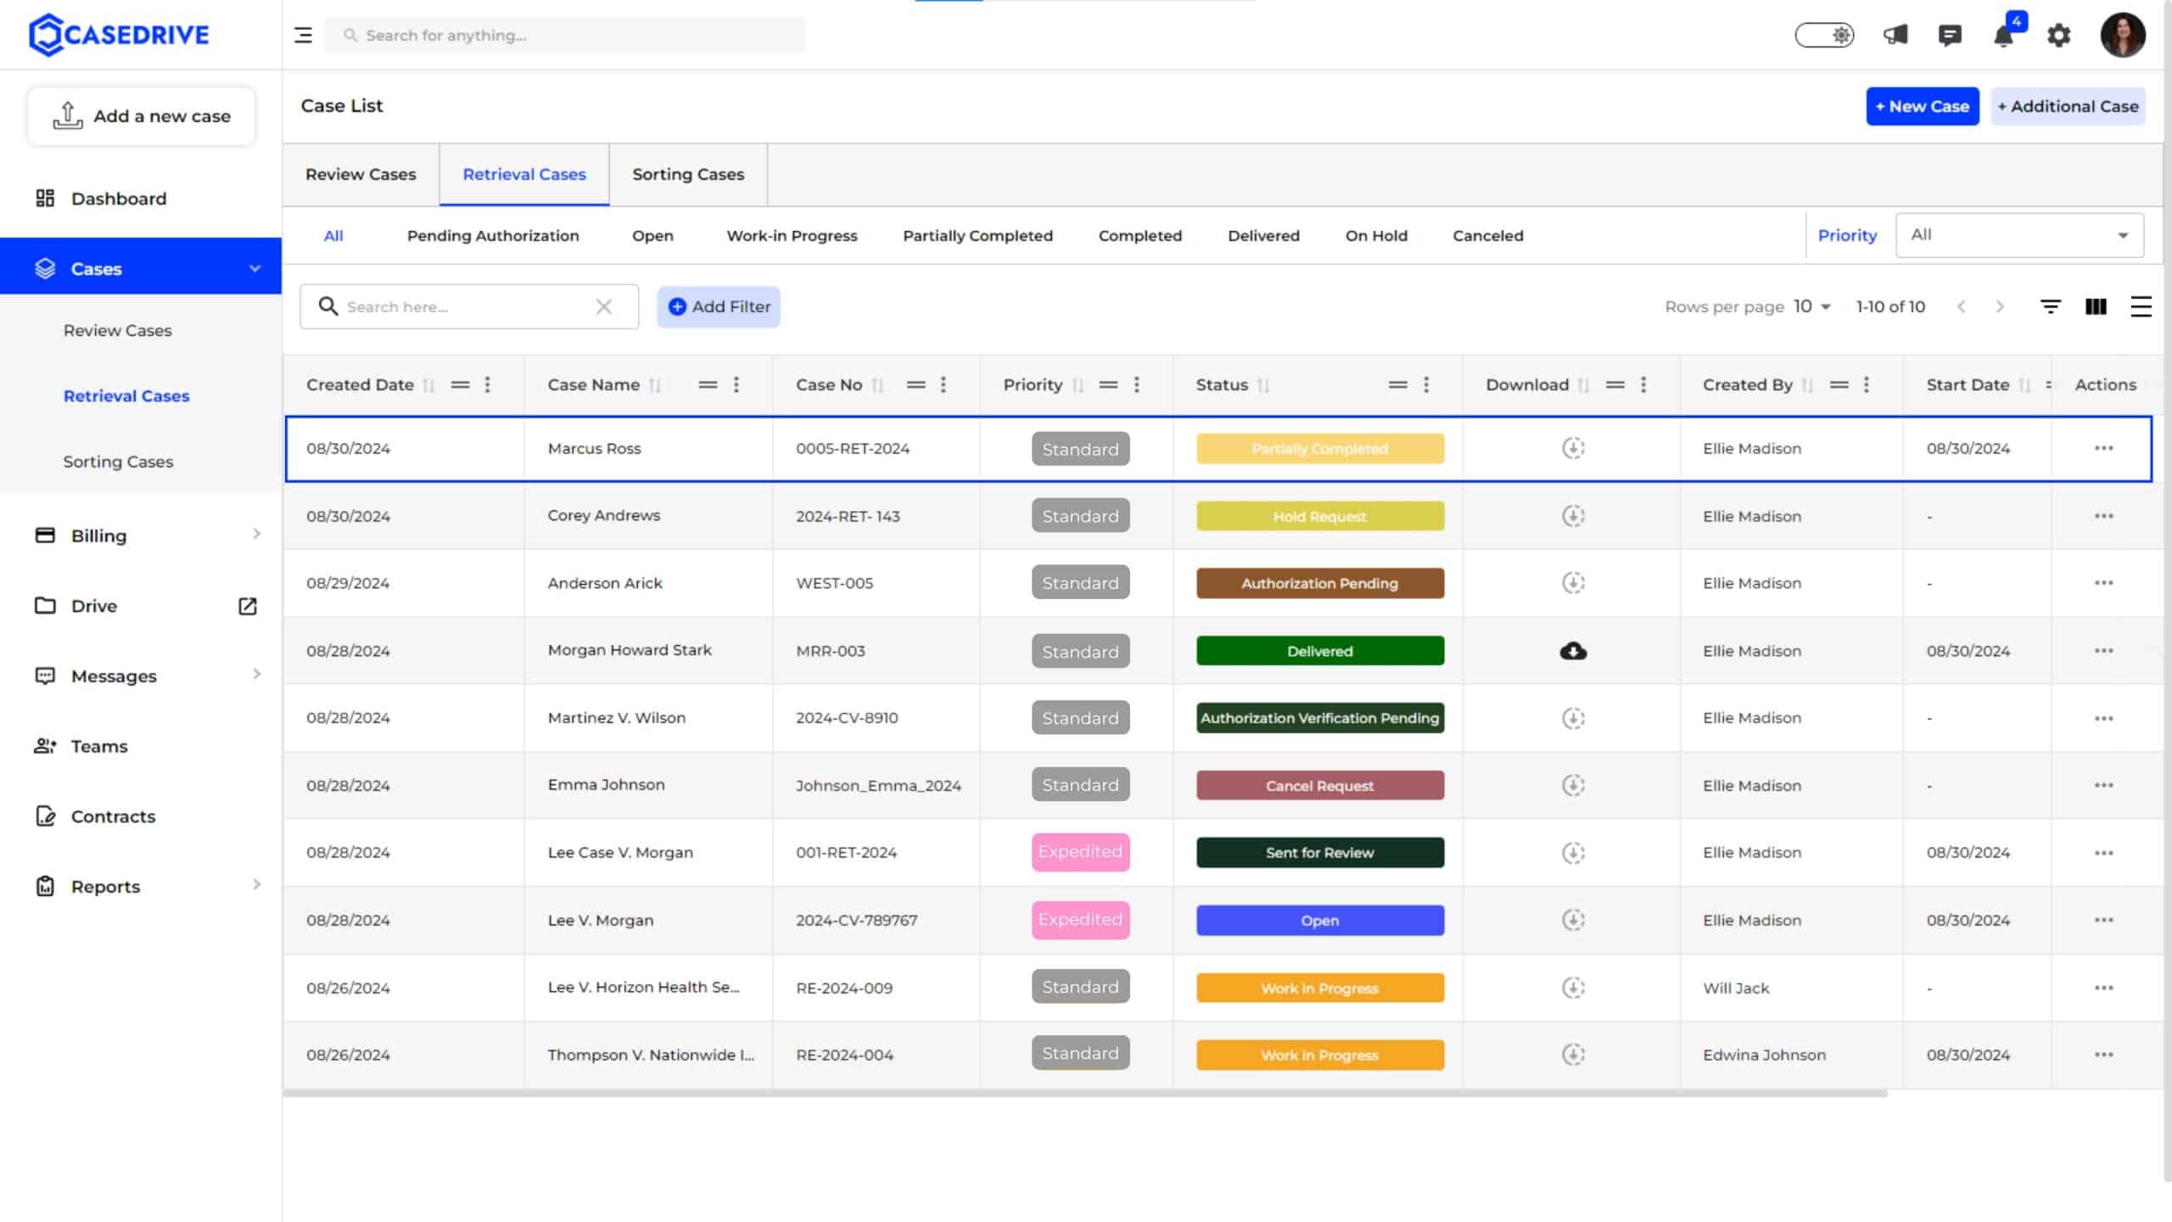Open Dashboard in sidebar
Image resolution: width=2172 pixels, height=1222 pixels.
(119, 198)
